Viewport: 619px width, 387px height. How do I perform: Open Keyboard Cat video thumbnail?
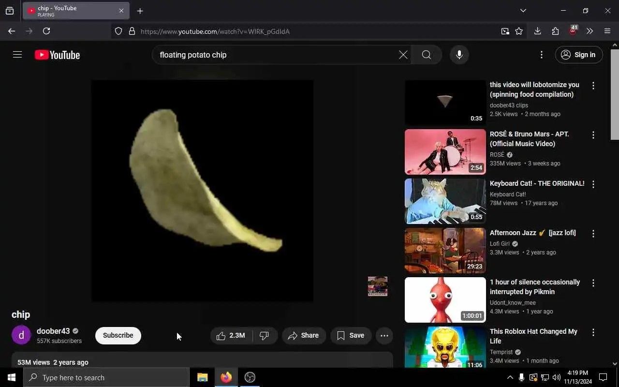coord(445,201)
